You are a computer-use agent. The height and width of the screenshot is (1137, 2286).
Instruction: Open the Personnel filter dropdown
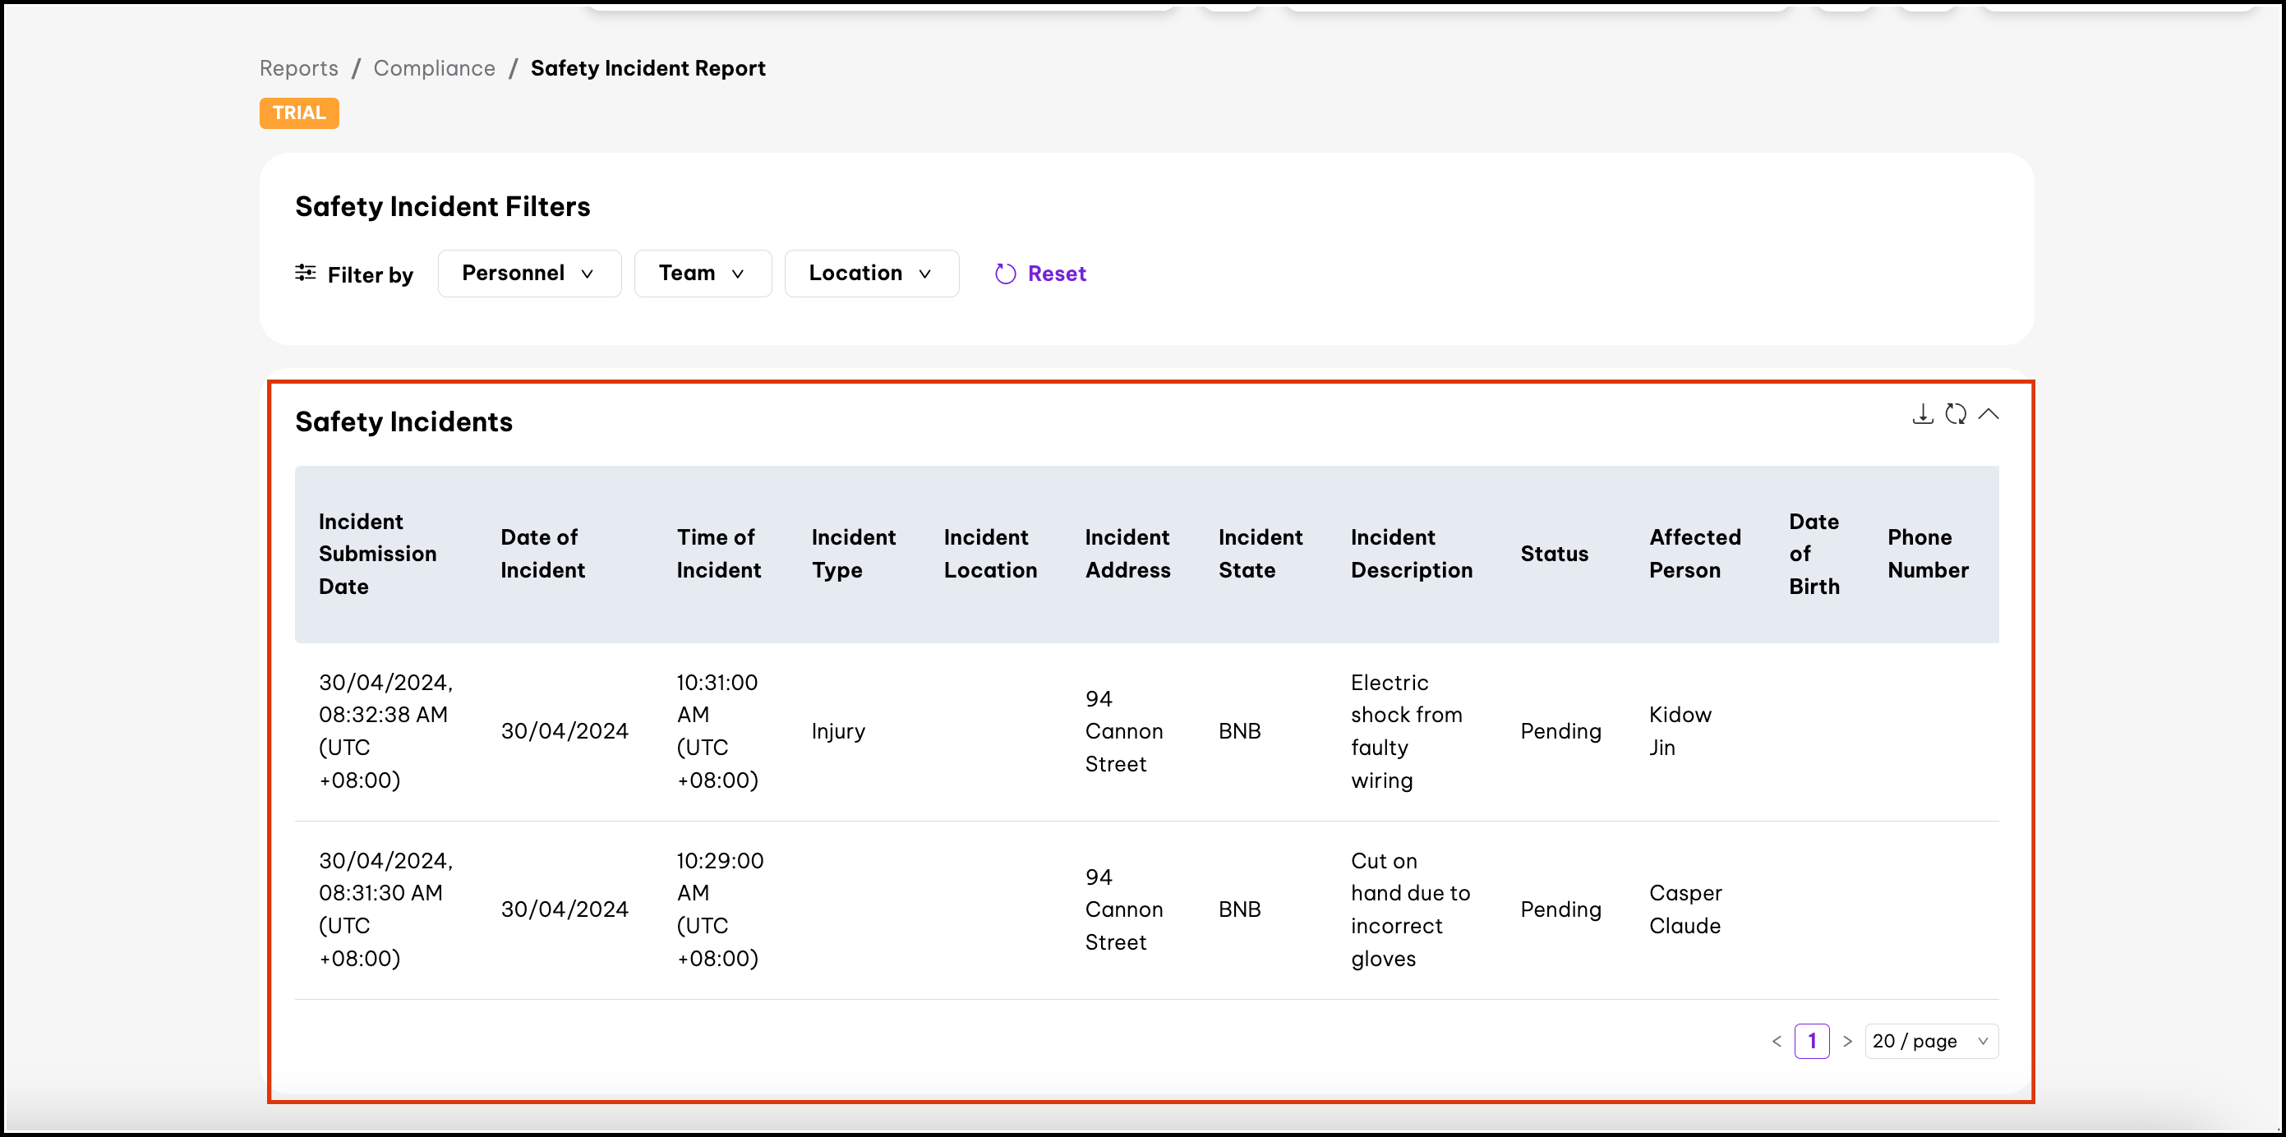pyautogui.click(x=529, y=274)
